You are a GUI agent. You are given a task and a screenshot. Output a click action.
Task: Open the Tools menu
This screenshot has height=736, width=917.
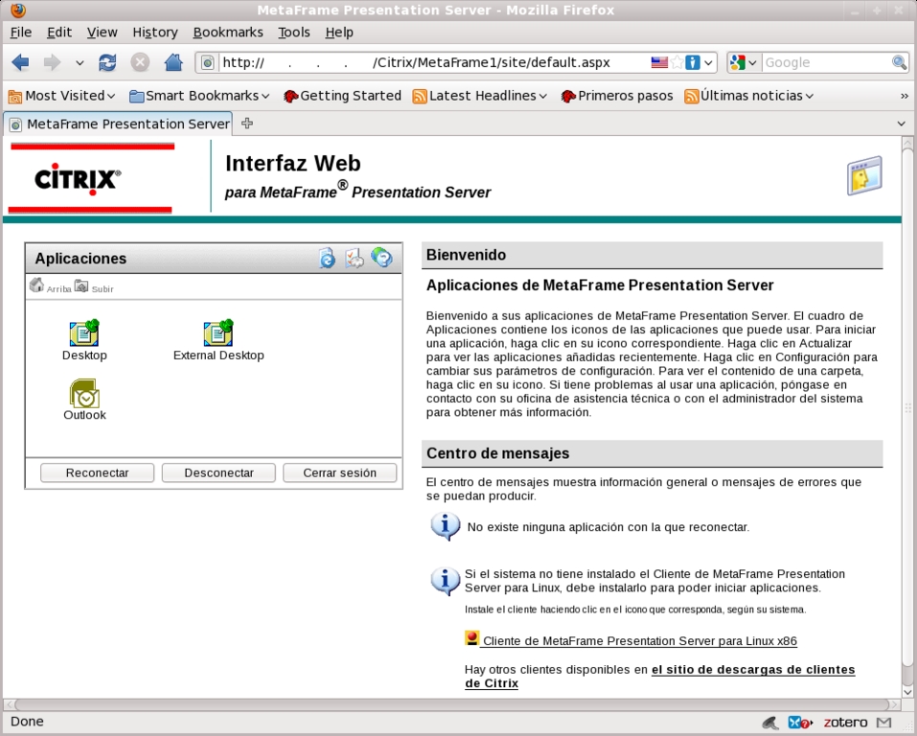pos(293,32)
